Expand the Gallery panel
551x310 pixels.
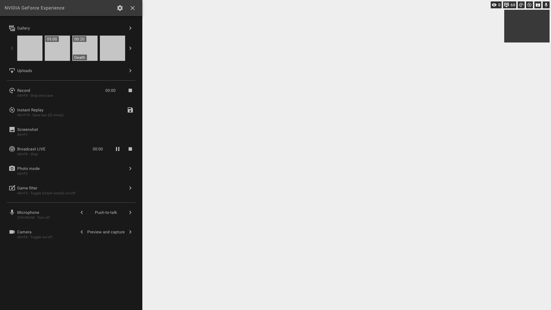pyautogui.click(x=131, y=28)
